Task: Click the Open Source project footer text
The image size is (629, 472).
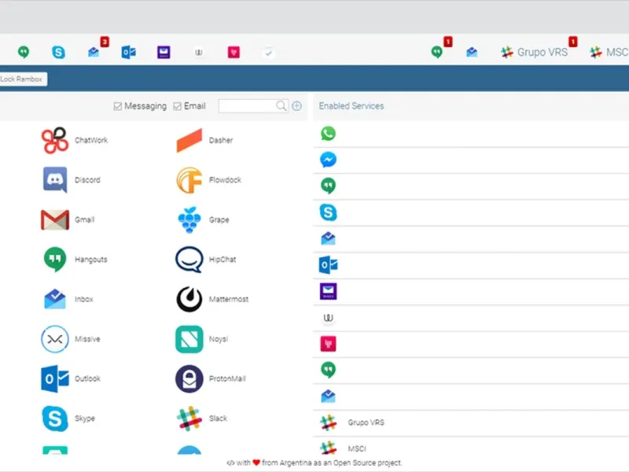Action: pyautogui.click(x=367, y=463)
